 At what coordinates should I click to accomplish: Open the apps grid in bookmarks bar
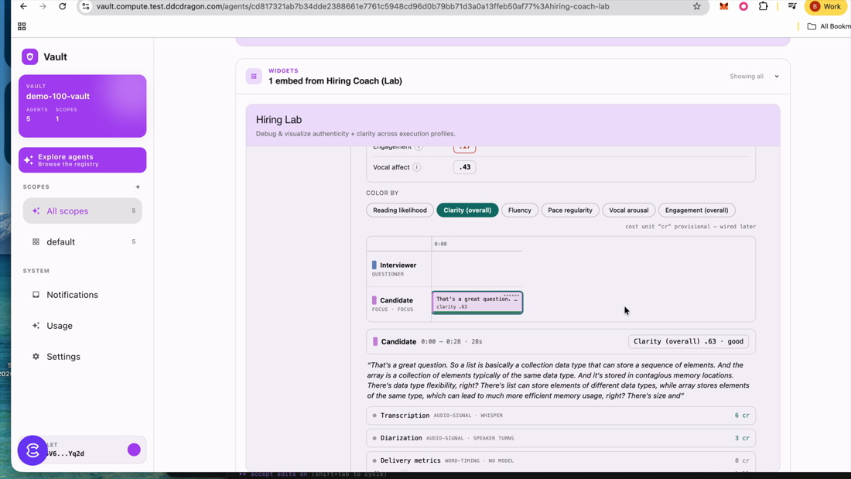[x=22, y=26]
